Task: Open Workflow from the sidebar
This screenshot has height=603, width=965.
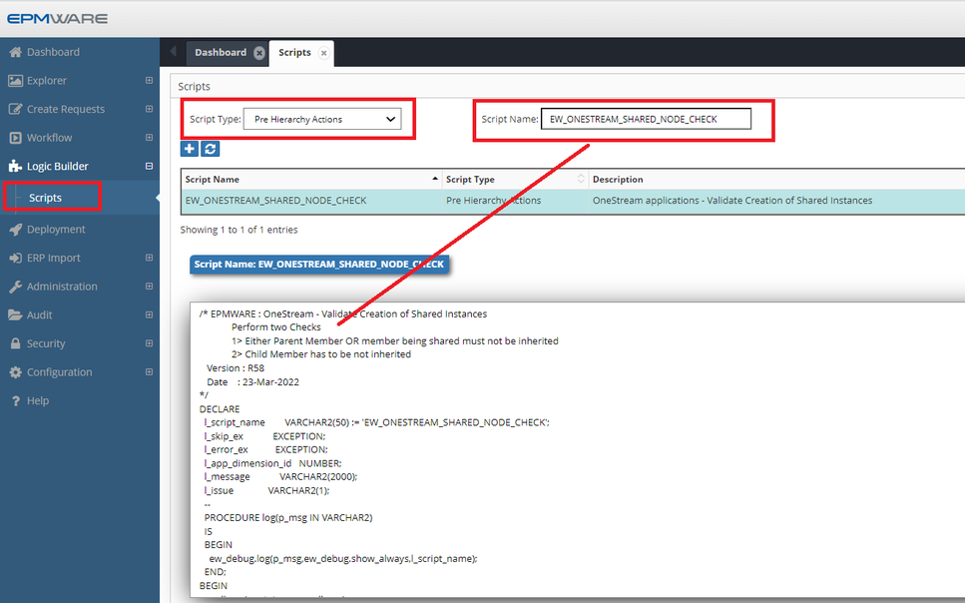Action: (x=15, y=137)
